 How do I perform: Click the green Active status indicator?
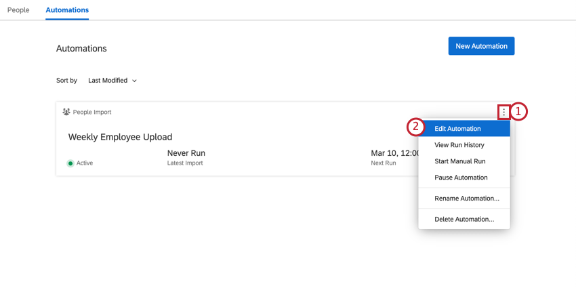(x=70, y=163)
